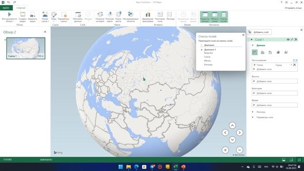Click the Создать видео ribbon button
This screenshot has height=171, width=304.
pos(22,17)
